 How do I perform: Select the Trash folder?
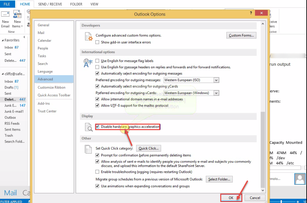(9, 136)
